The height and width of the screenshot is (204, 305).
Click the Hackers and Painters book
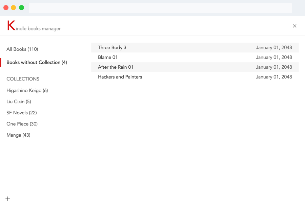pos(120,77)
